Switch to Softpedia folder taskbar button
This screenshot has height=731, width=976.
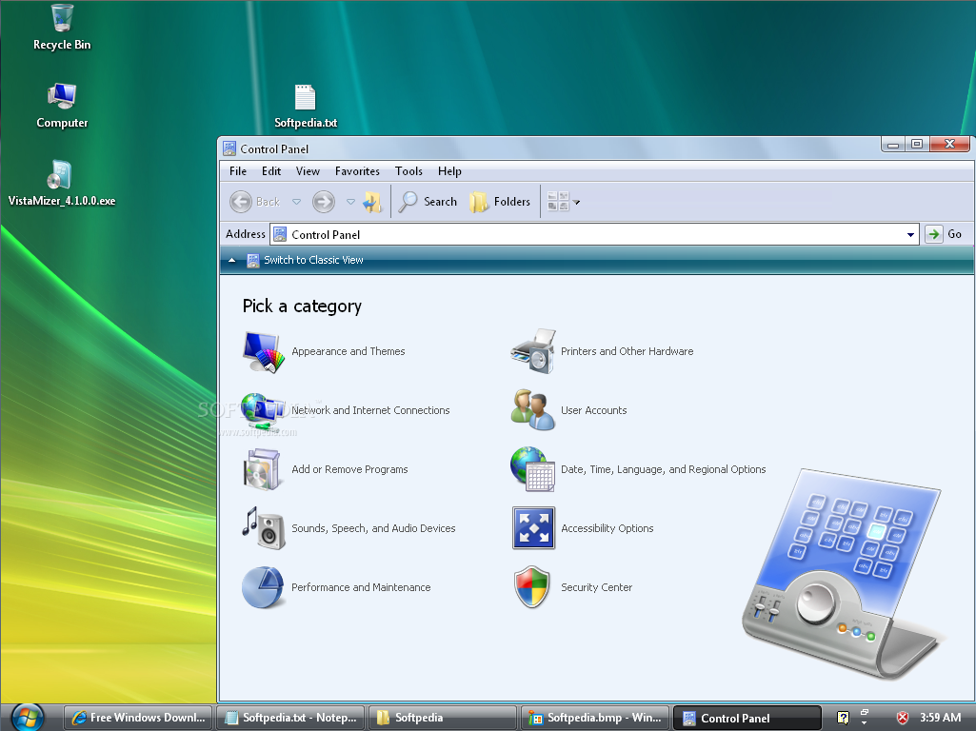click(x=443, y=718)
